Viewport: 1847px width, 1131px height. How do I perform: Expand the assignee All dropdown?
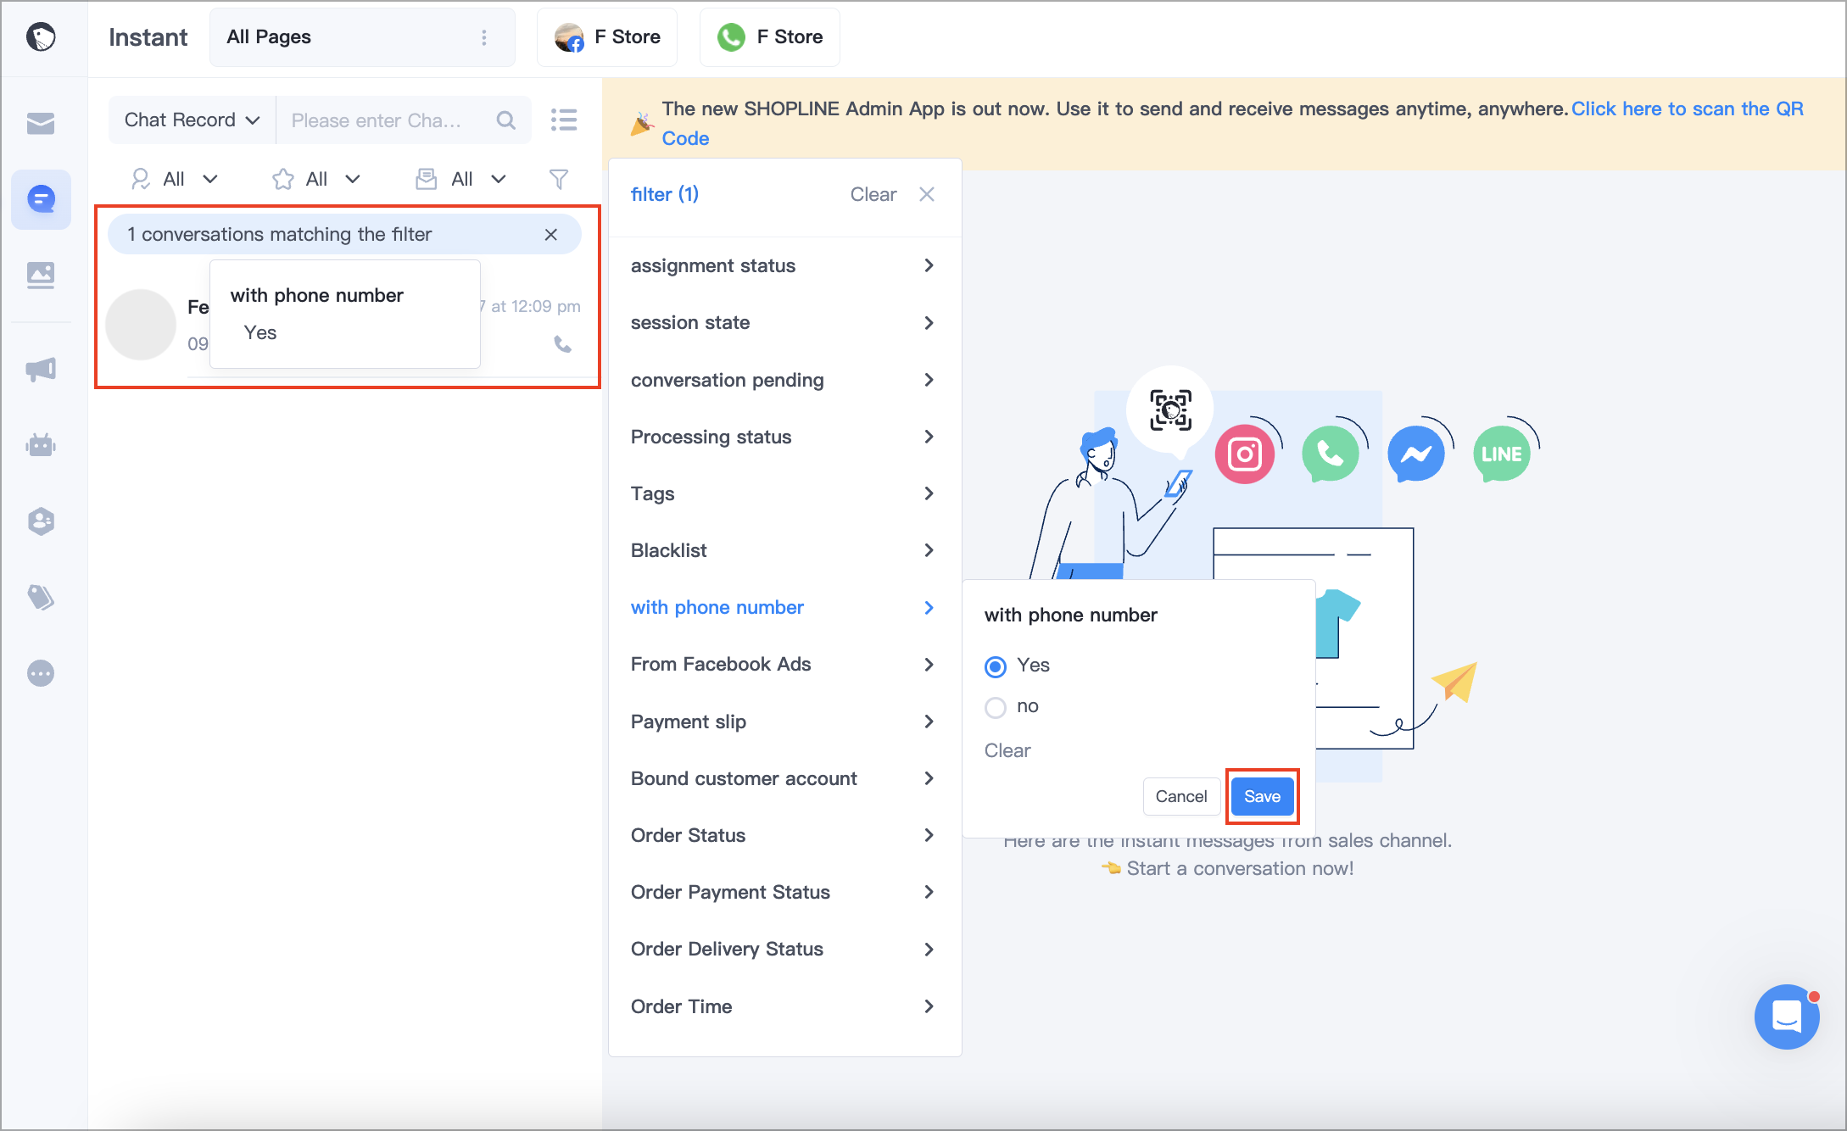tap(175, 179)
